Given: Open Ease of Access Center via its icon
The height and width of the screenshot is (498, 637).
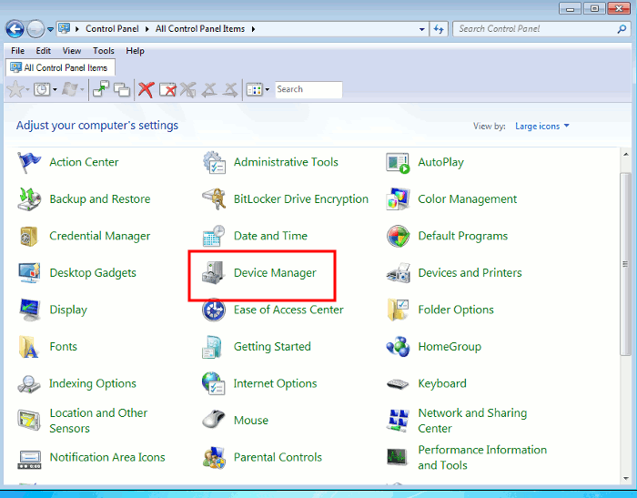Looking at the screenshot, I should click(214, 310).
